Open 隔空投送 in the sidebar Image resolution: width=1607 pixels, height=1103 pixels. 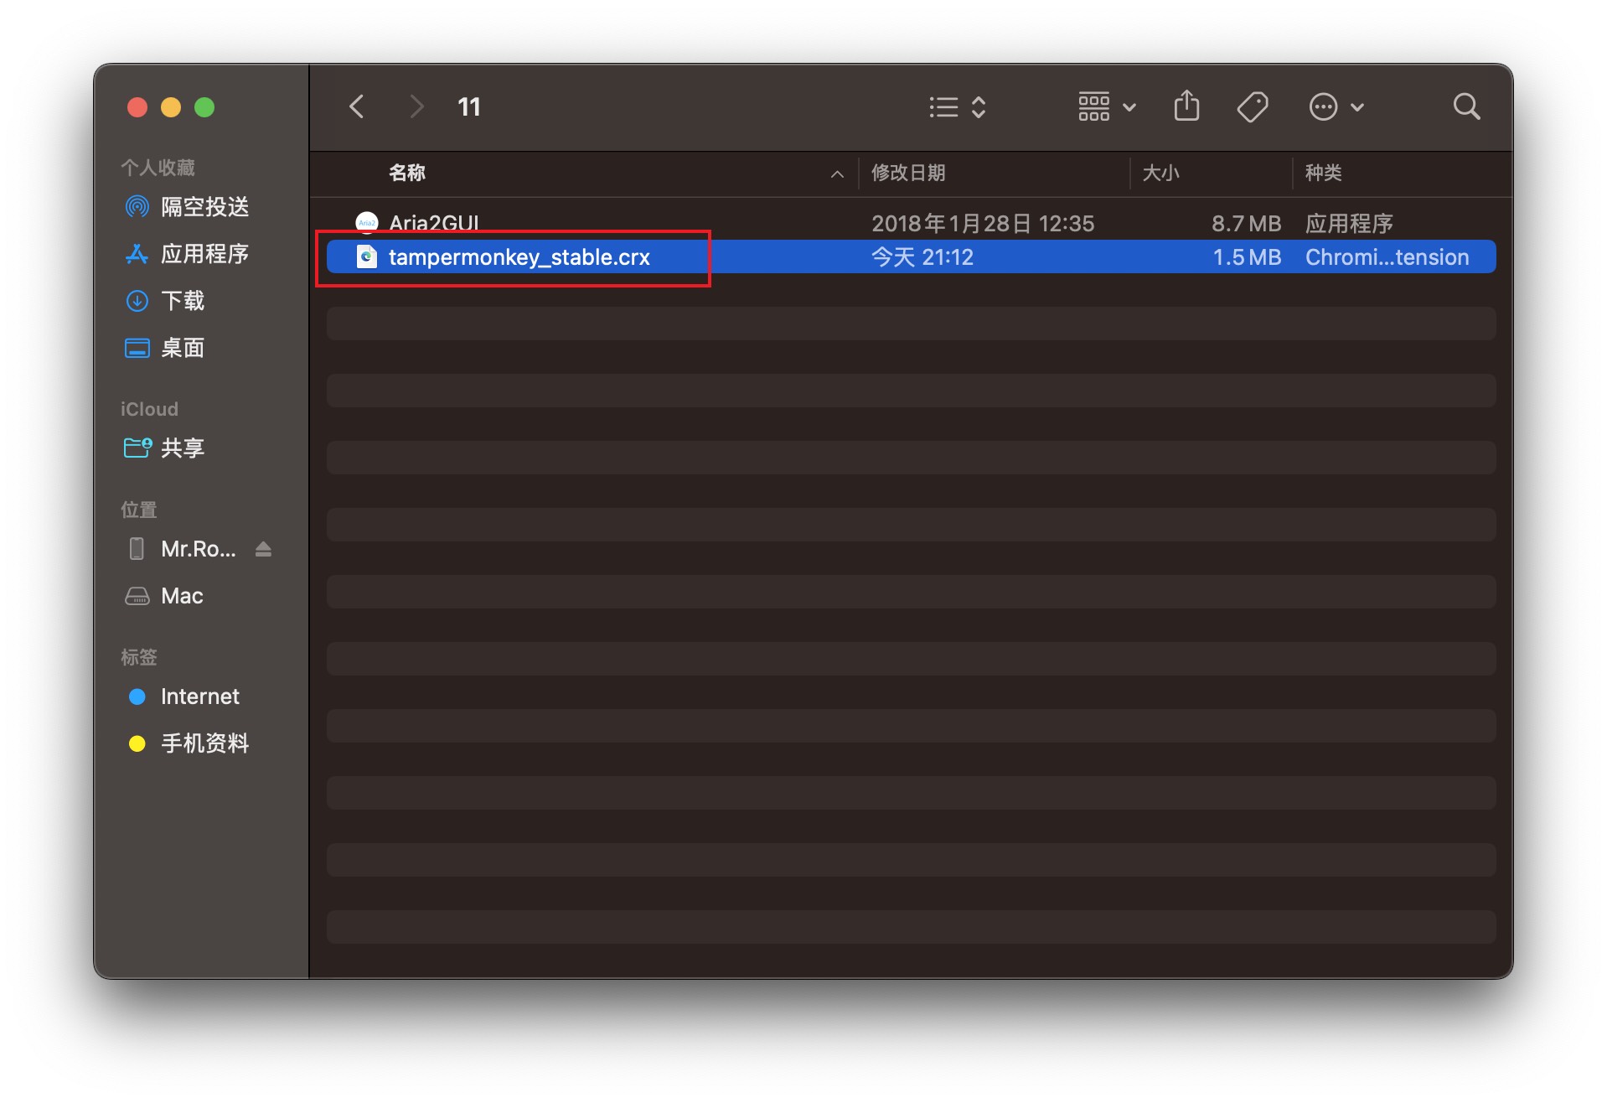click(205, 206)
